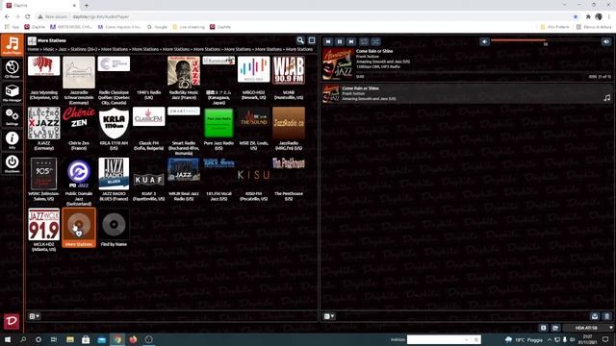Expand the playlist view options dropdown

[x=329, y=316]
